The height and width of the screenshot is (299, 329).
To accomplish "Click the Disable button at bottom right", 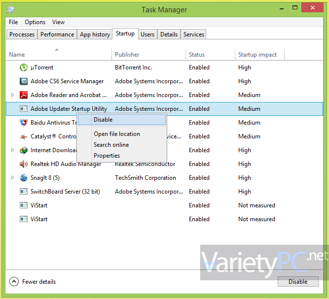I will click(298, 282).
